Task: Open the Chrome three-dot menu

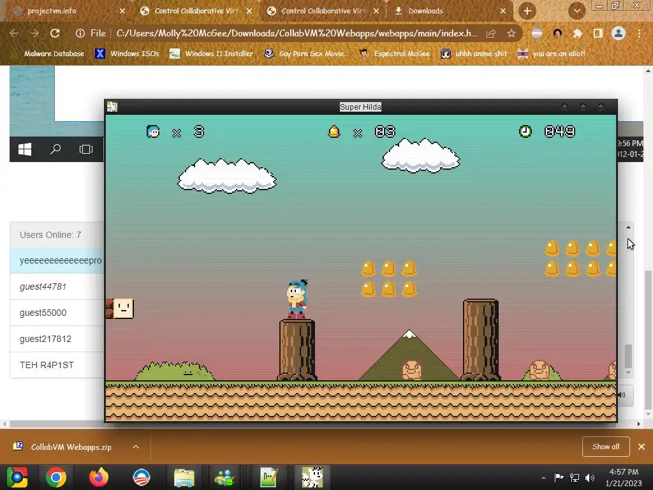Action: coord(639,33)
